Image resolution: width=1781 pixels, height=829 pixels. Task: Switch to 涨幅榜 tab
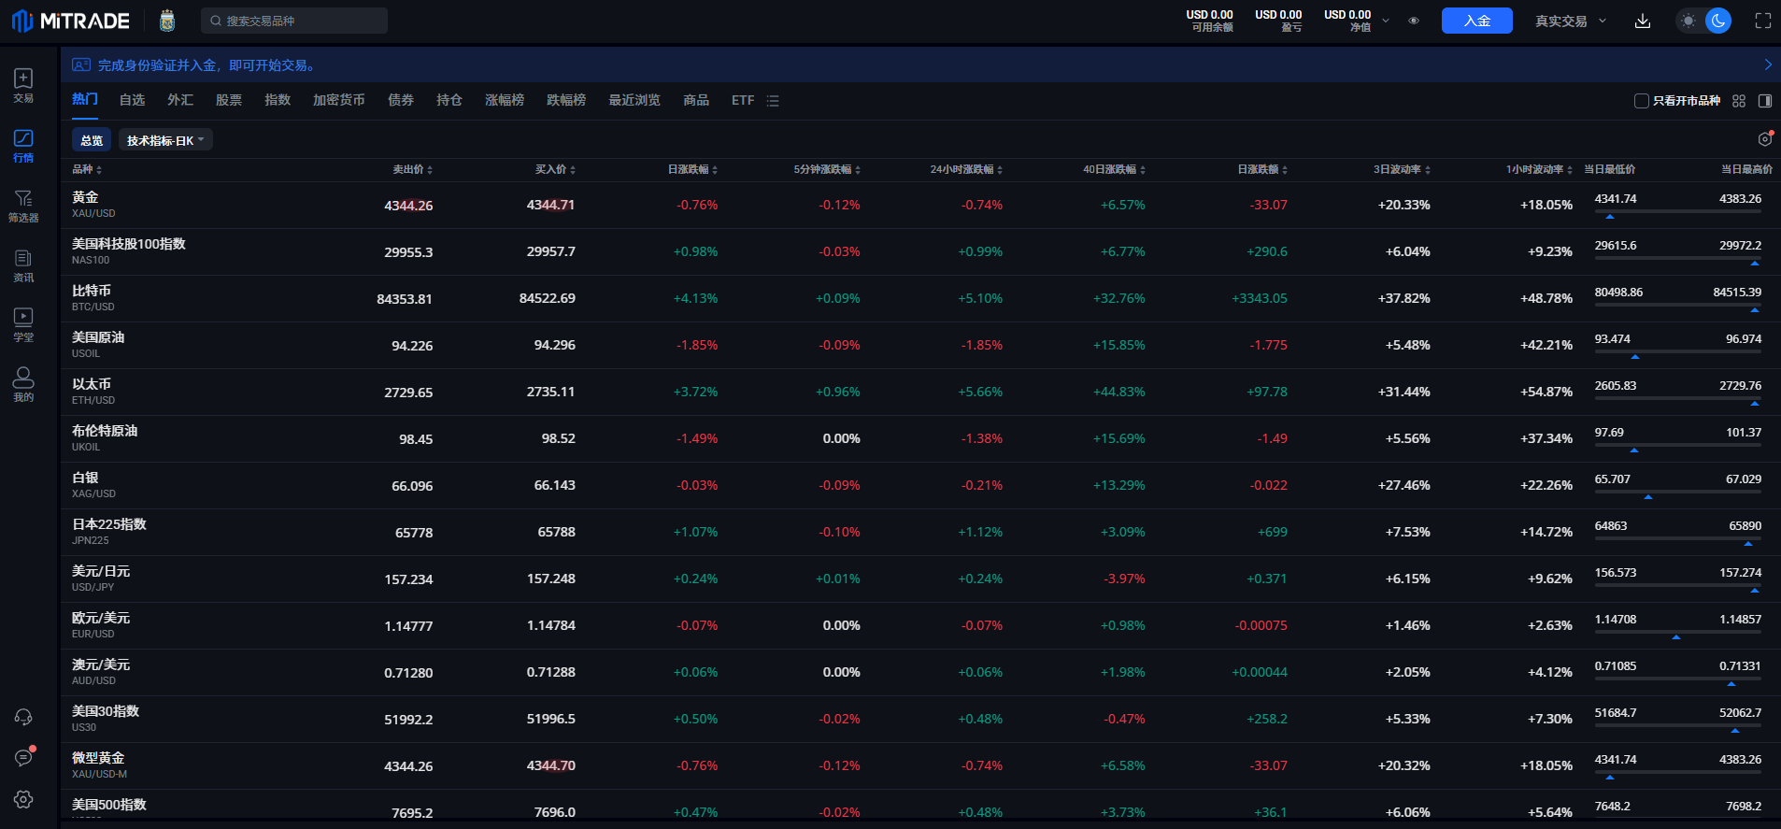[x=505, y=100]
